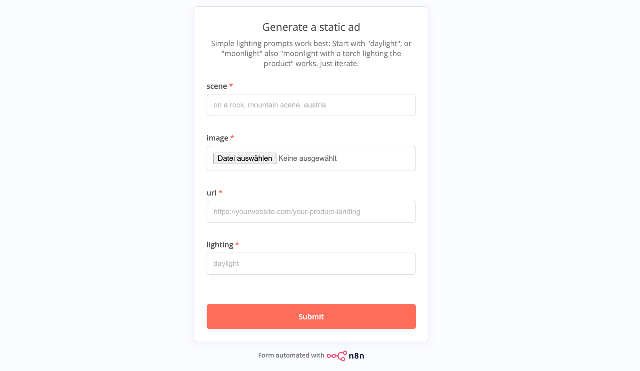Screen dimensions: 640x371
Task: Click the n8n brand name text
Action: coord(356,356)
